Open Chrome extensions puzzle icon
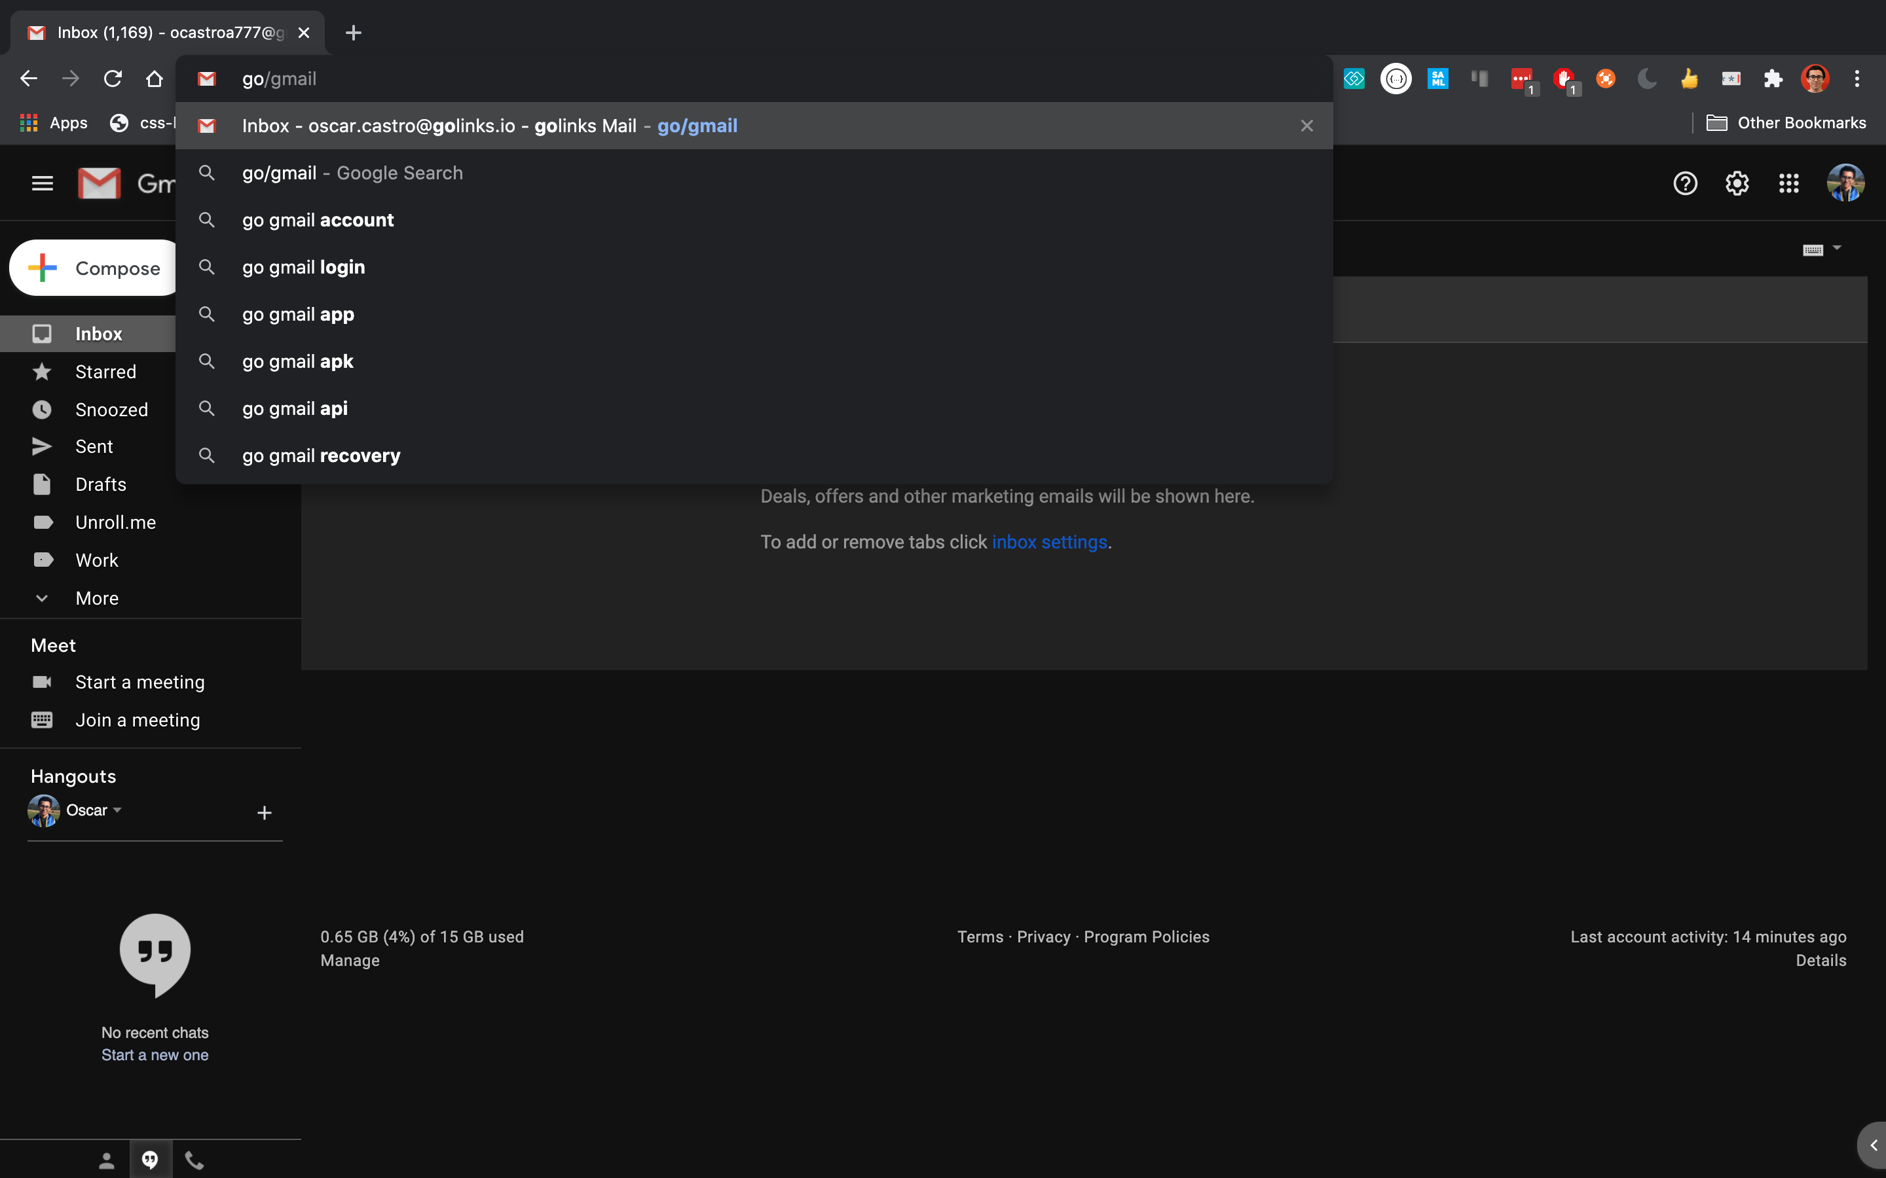The height and width of the screenshot is (1178, 1886). coord(1773,79)
